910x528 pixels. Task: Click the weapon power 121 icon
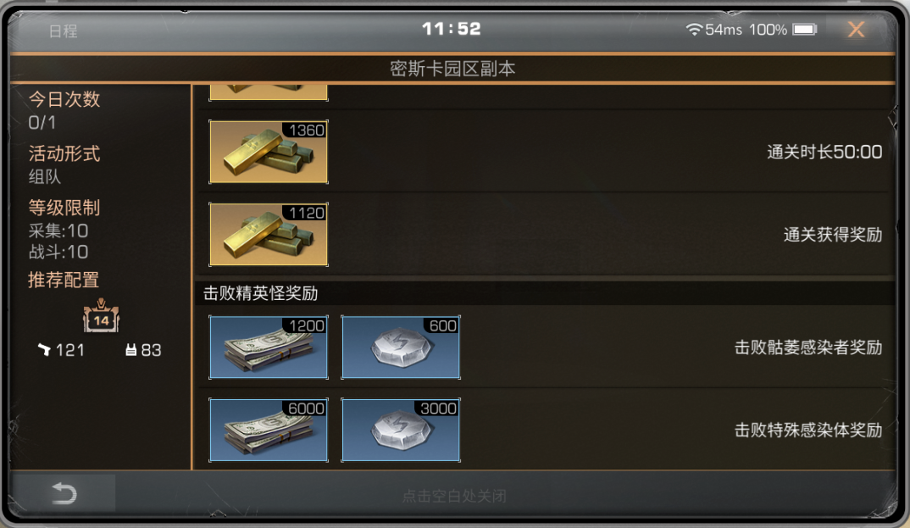tap(45, 349)
